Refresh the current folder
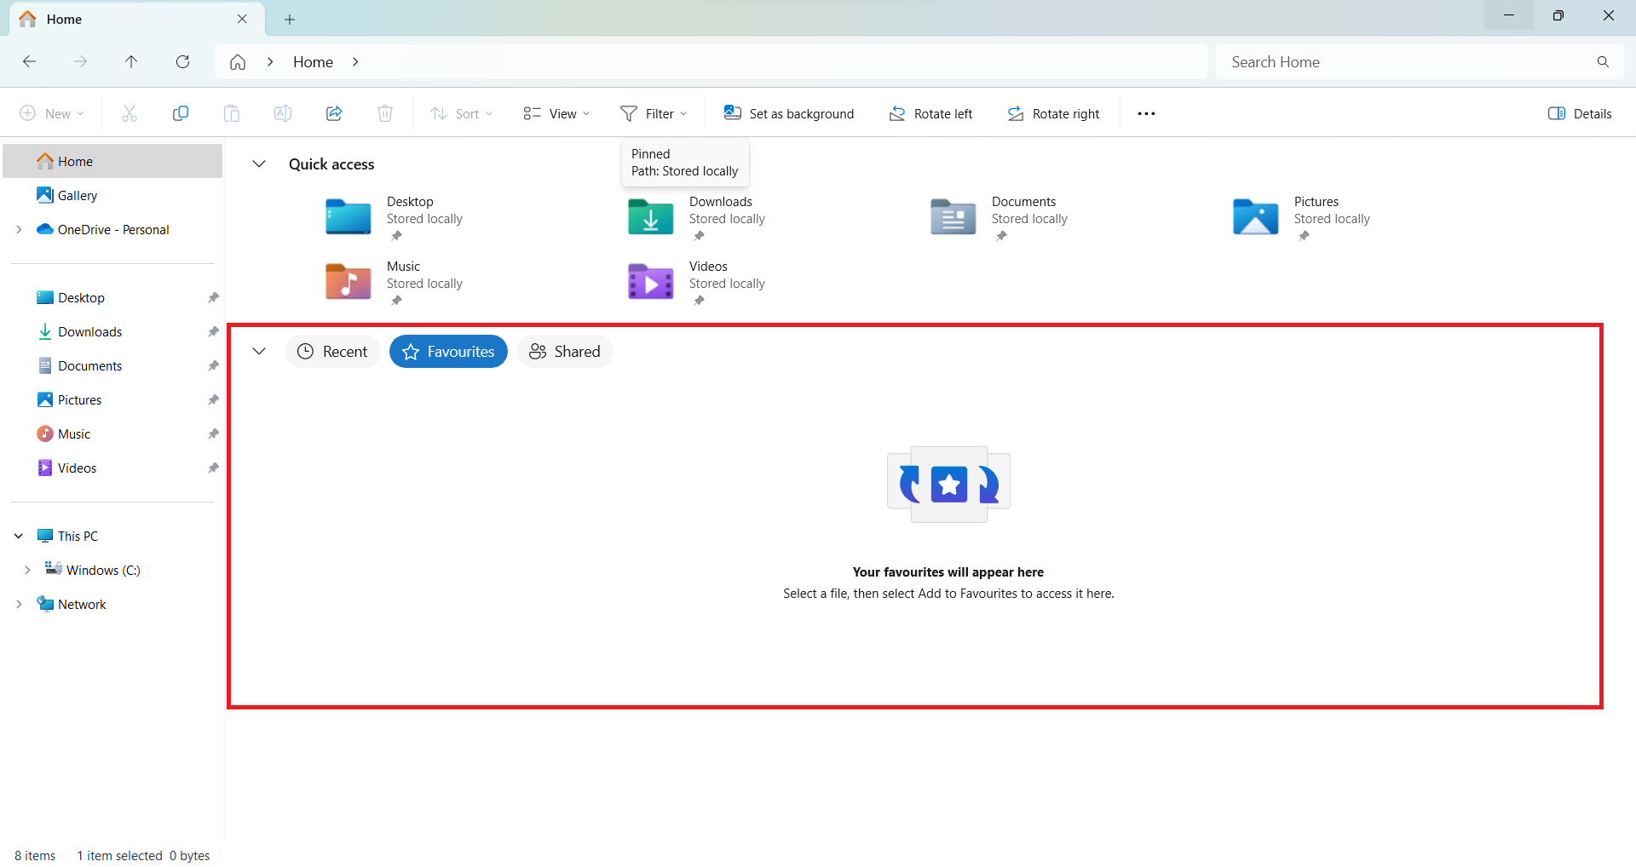Screen dimensions: 1636x867 pyautogui.click(x=182, y=61)
